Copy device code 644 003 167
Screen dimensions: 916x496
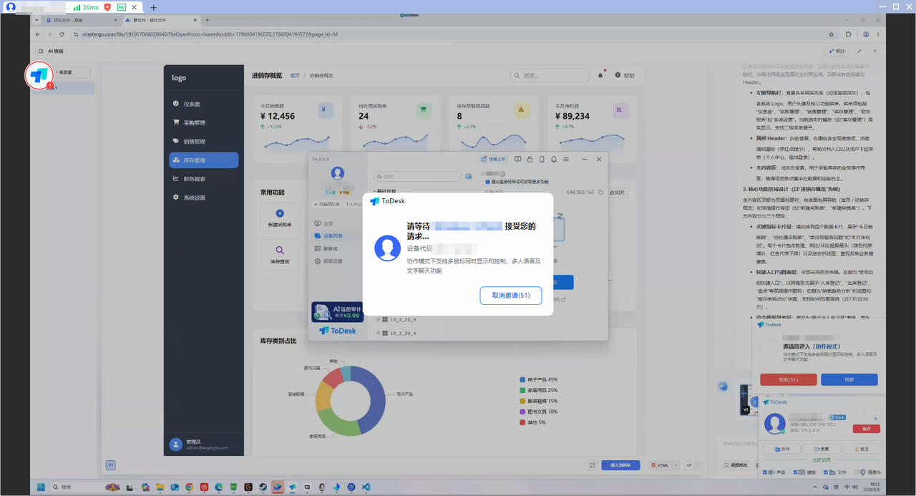[600, 193]
